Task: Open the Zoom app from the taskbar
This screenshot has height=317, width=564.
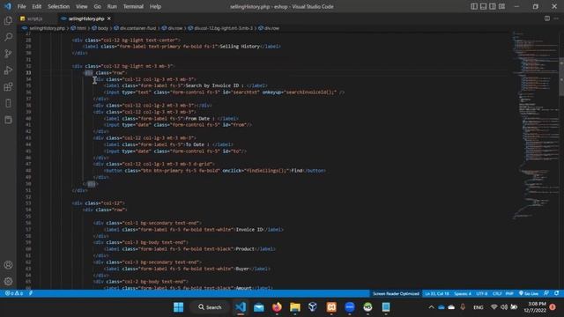Action: (350, 307)
